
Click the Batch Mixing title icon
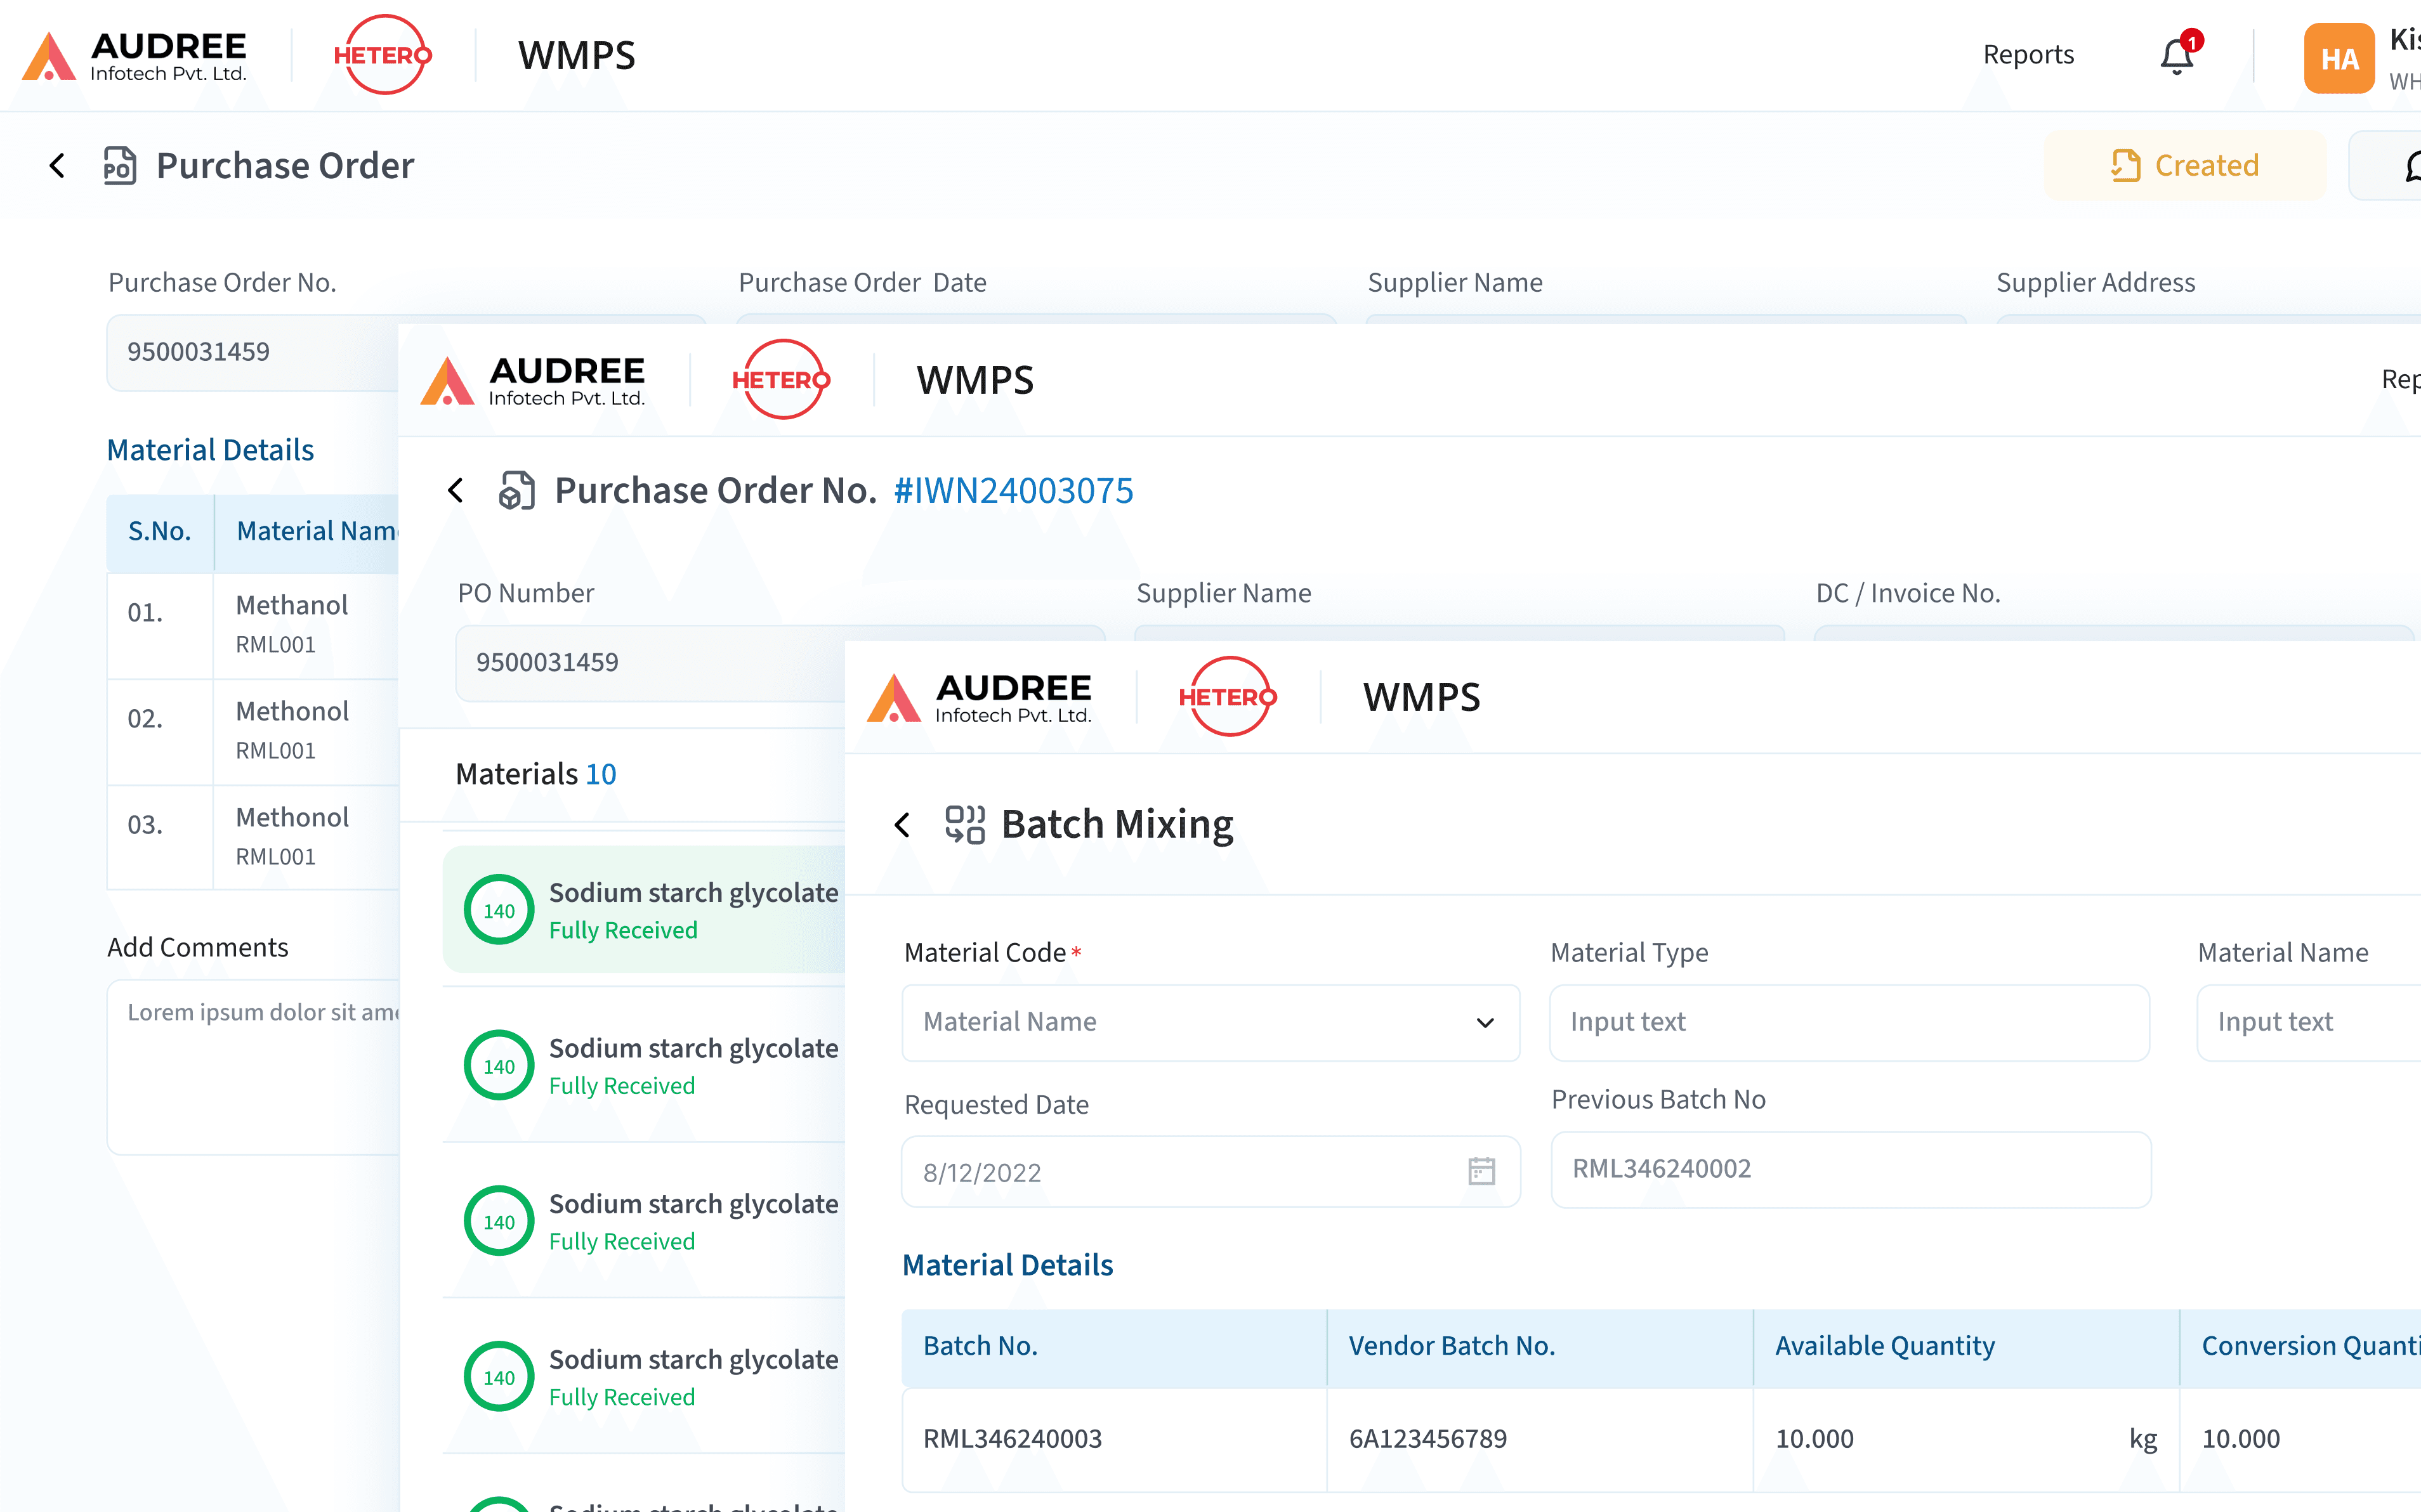pos(965,824)
